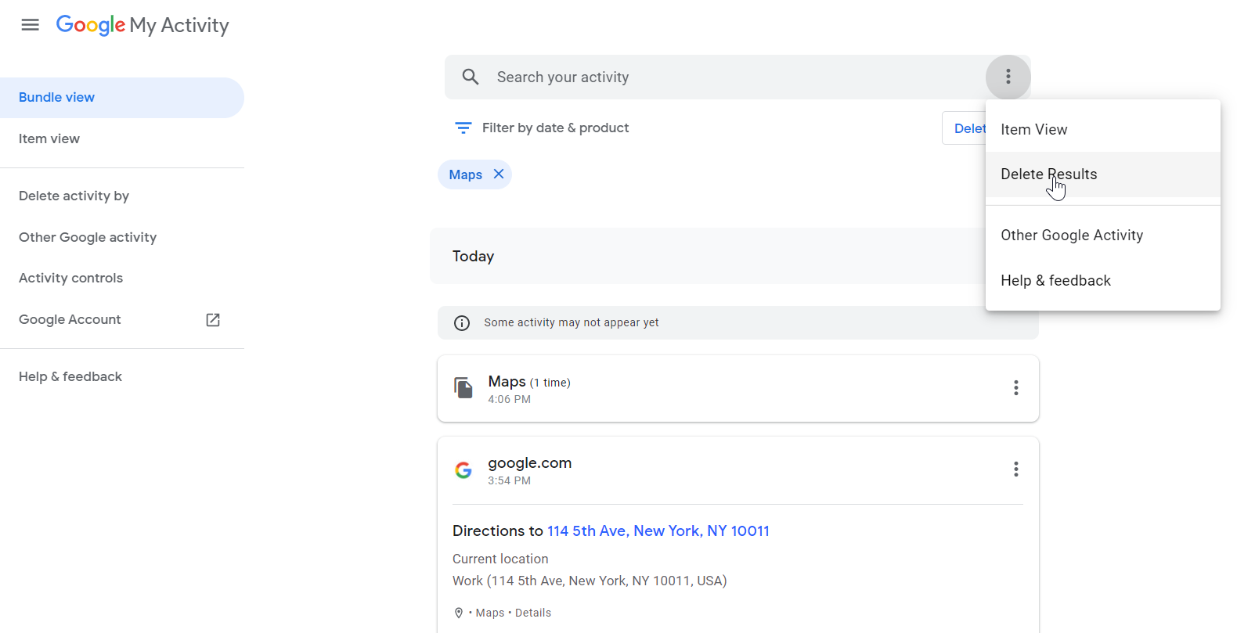The width and height of the screenshot is (1237, 633).
Task: Click the partially hidden Delete button
Action: (965, 128)
